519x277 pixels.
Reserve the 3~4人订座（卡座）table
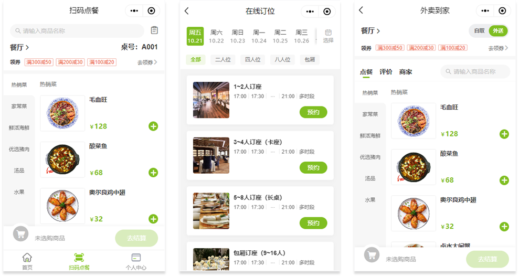point(313,167)
